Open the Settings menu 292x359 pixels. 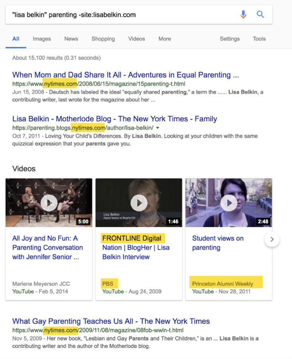pyautogui.click(x=230, y=39)
